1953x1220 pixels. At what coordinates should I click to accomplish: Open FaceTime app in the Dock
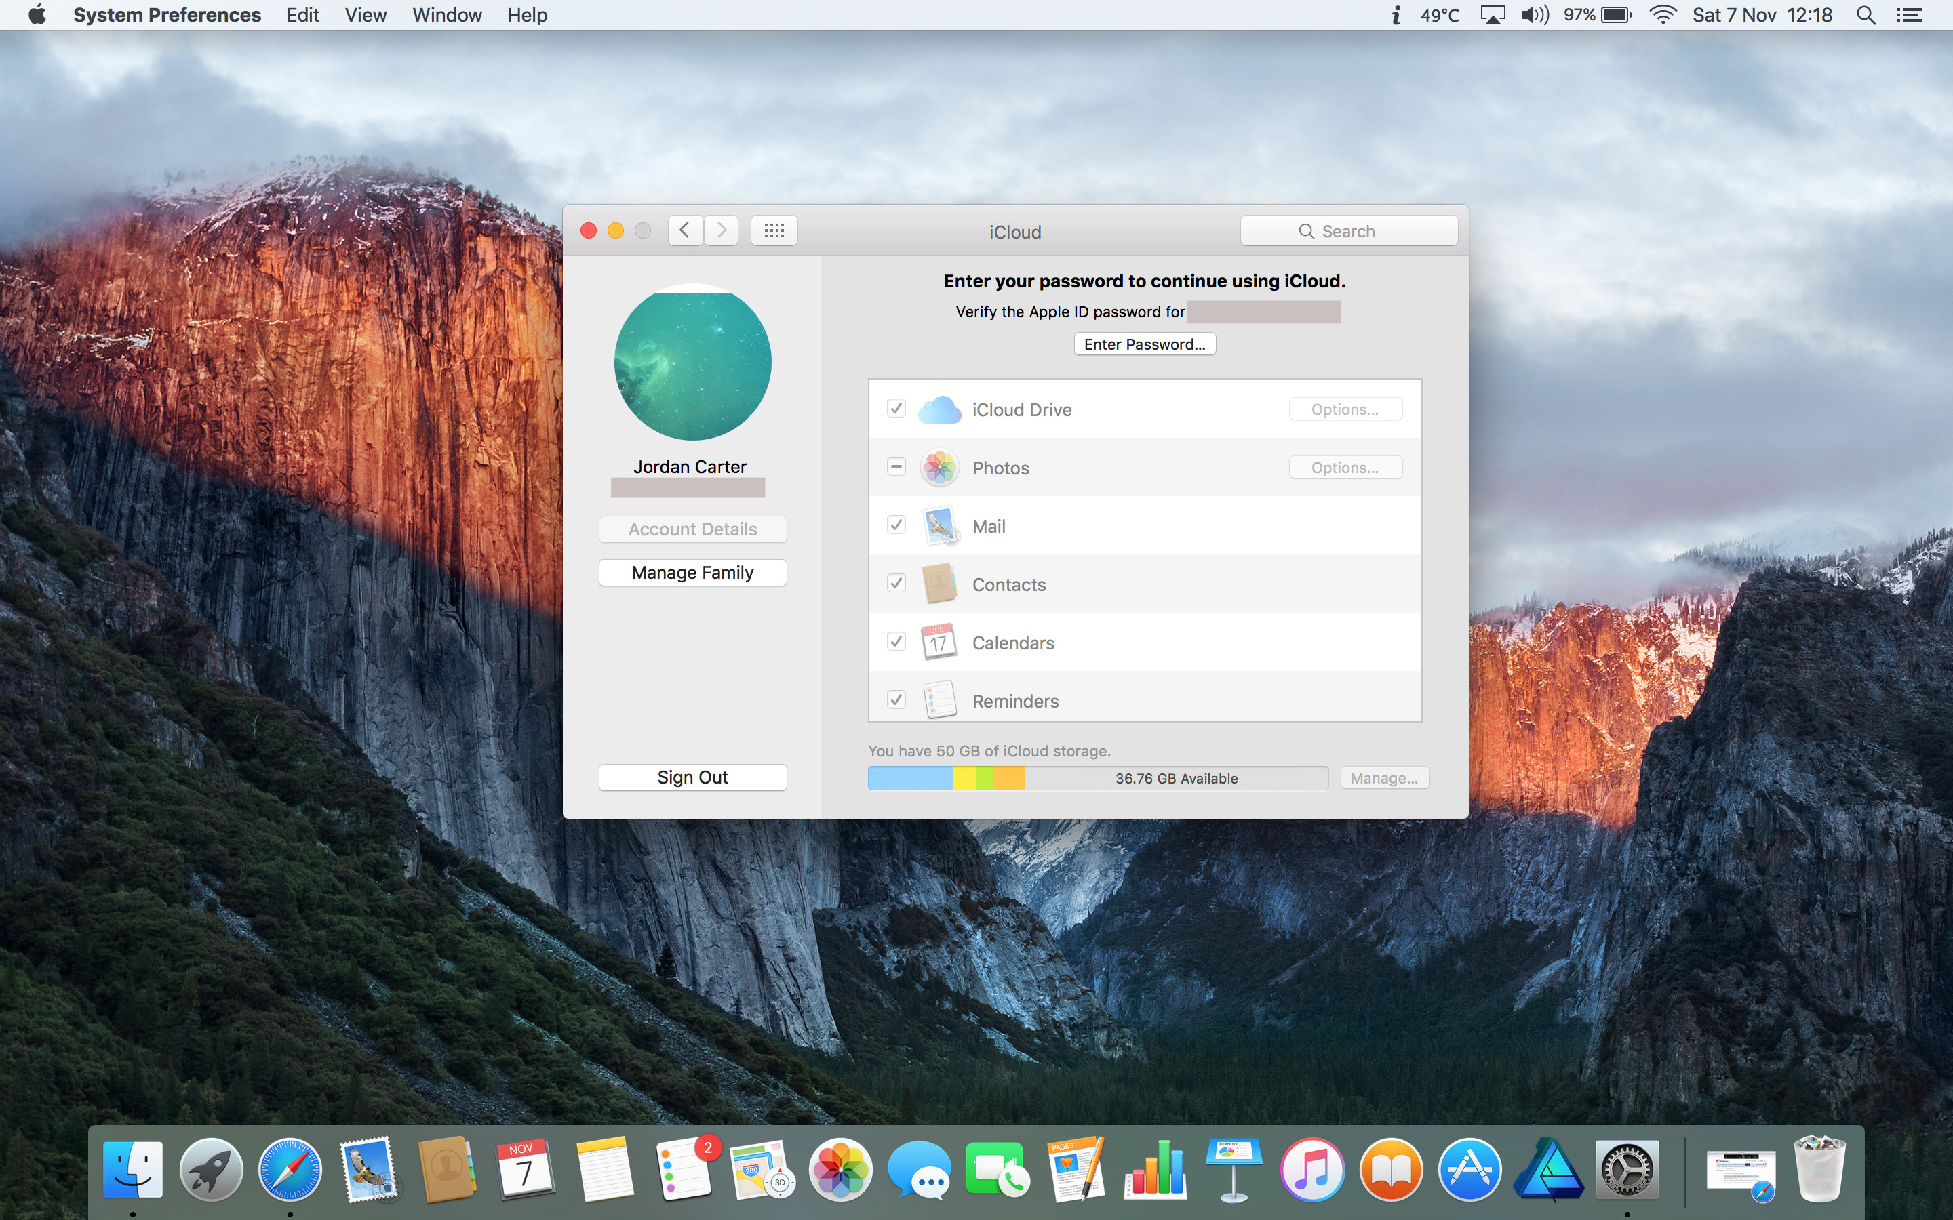tap(998, 1169)
